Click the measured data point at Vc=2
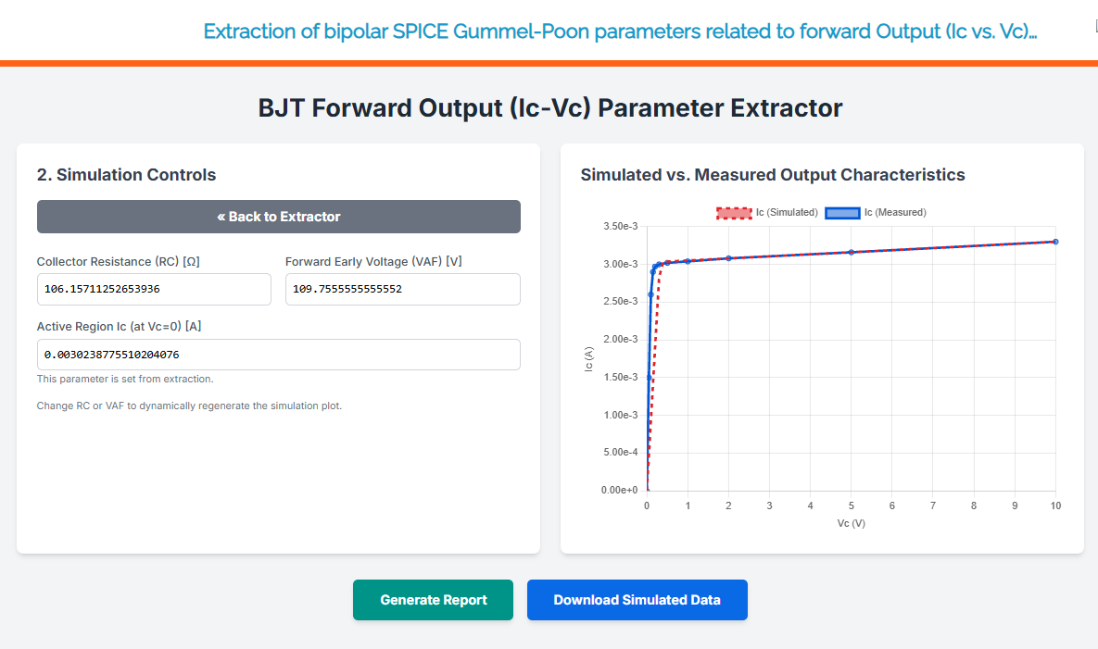The image size is (1098, 649). 728,257
